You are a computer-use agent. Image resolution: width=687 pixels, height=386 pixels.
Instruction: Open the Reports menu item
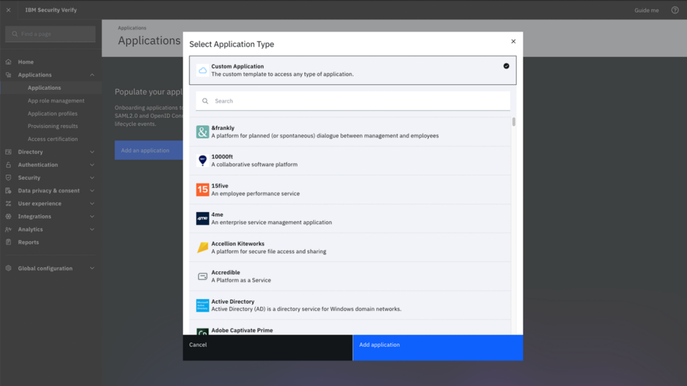tap(27, 242)
